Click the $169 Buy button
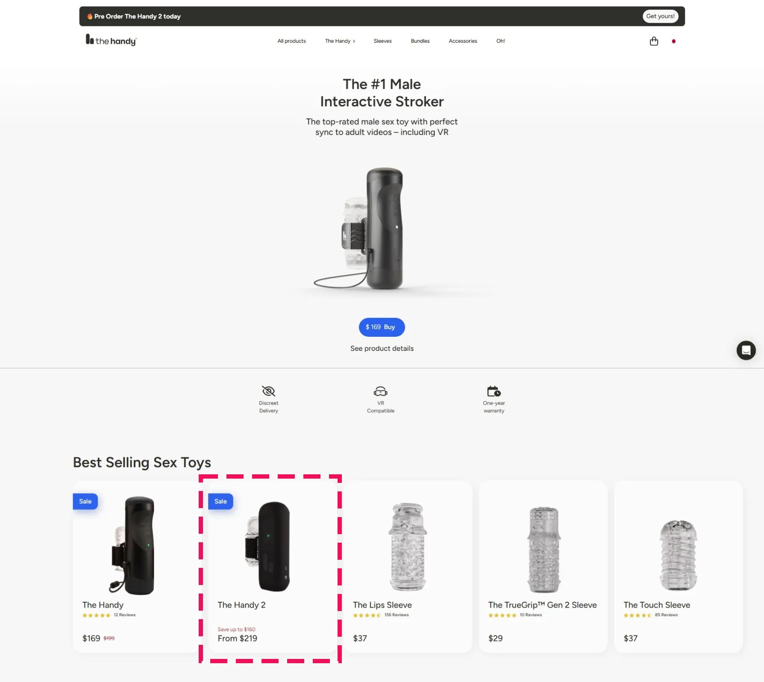 (382, 327)
